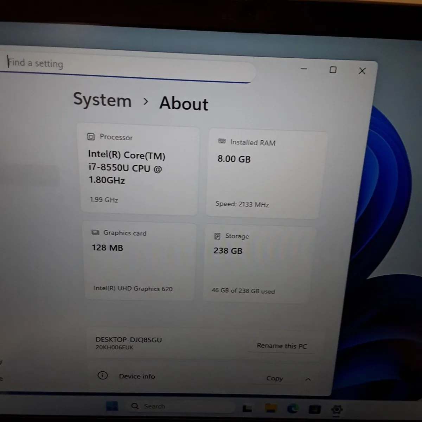
Task: Select the PC name DESKTOP-DJQ8SGU
Action: [x=129, y=340]
